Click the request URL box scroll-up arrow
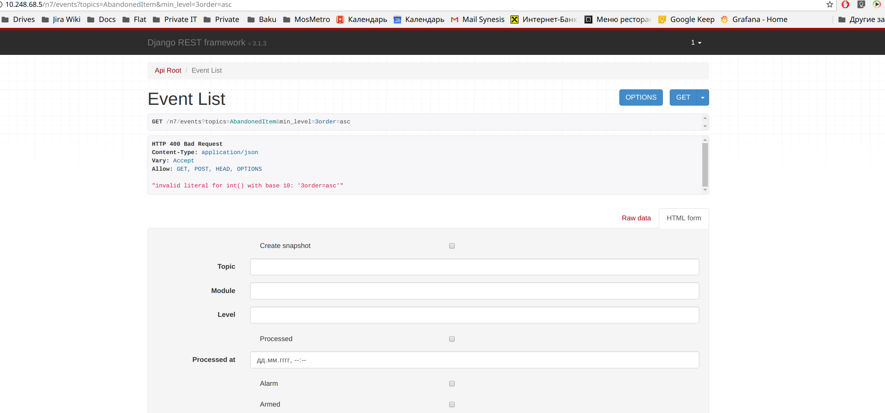Screen dimensions: 885x413 tap(705, 118)
